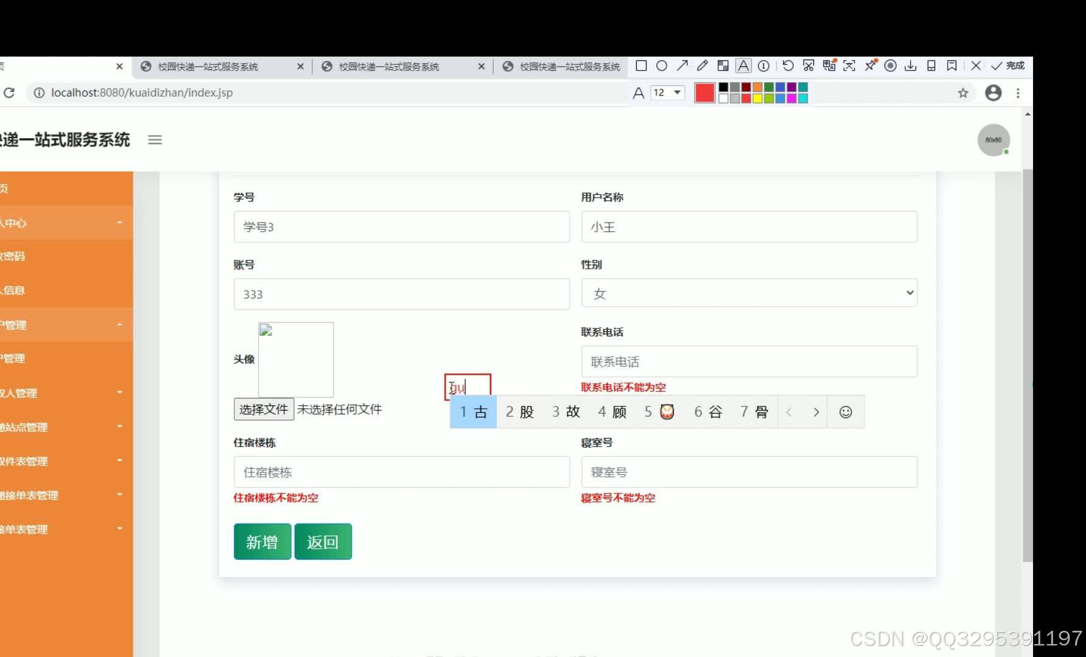Open the Chrome profile account icon

[x=993, y=92]
